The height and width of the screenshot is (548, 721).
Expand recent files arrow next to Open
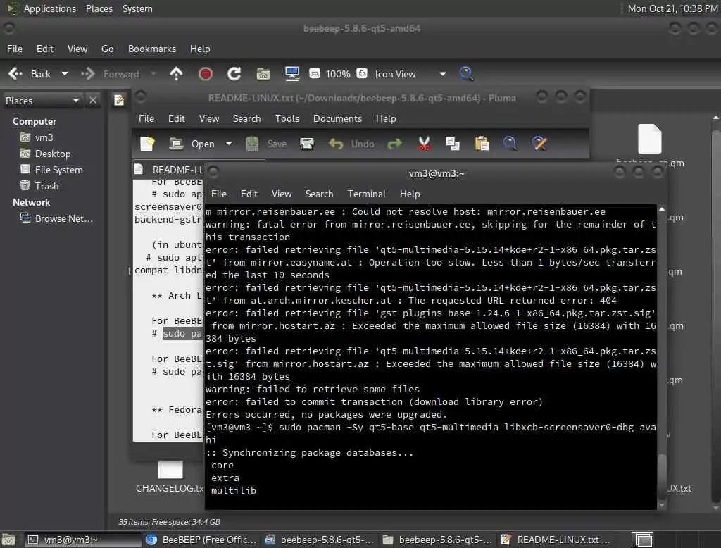coord(229,144)
